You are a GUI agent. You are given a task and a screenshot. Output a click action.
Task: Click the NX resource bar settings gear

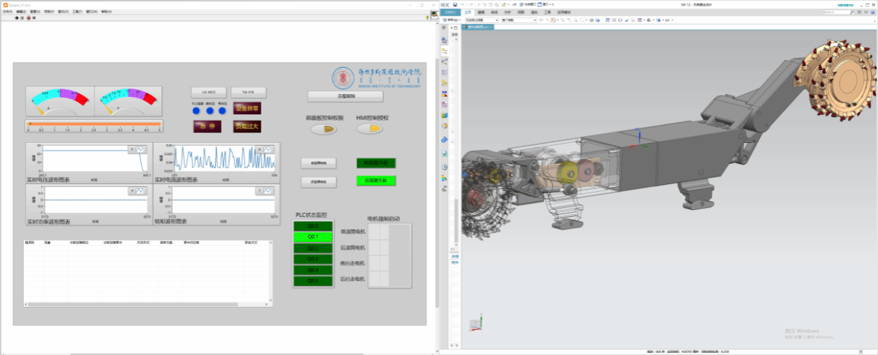[x=444, y=27]
